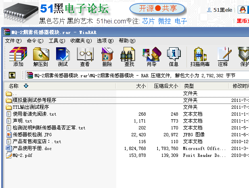
Task: Click the QQ penguin icon in header
Action: (243, 10)
